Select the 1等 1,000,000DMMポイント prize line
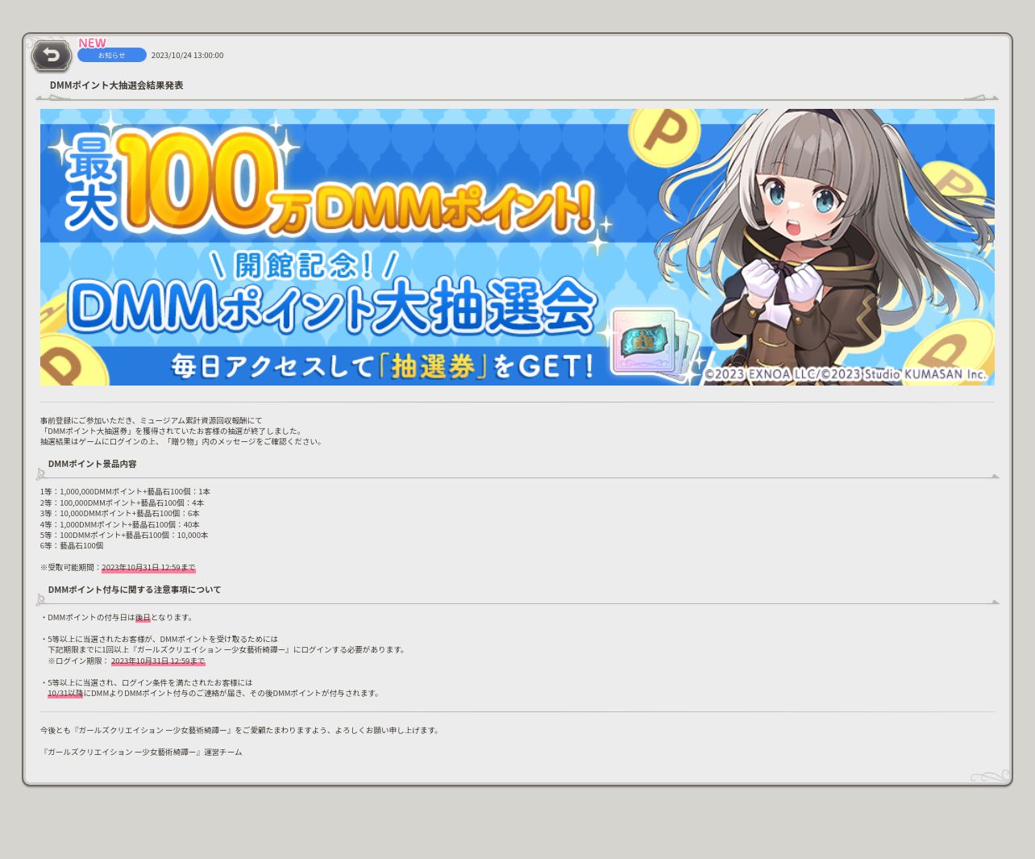Screen dimensions: 1035x859 [125, 492]
